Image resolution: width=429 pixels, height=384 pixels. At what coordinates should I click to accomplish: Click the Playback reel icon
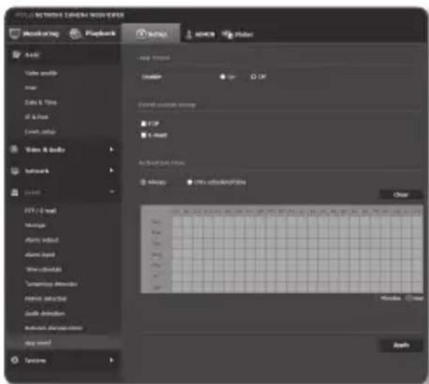[75, 34]
